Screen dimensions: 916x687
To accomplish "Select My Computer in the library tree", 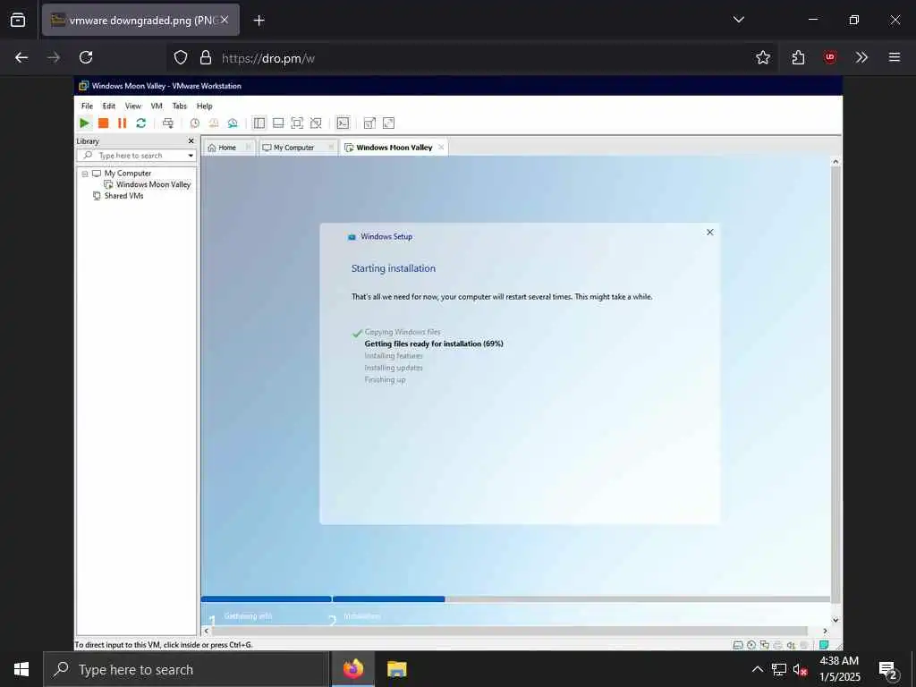I will point(127,174).
